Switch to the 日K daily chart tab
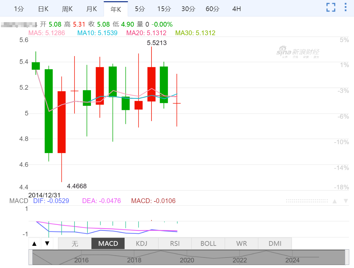The image size is (354, 268). pos(43,9)
